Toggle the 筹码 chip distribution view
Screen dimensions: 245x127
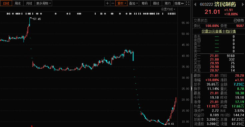(145, 3)
